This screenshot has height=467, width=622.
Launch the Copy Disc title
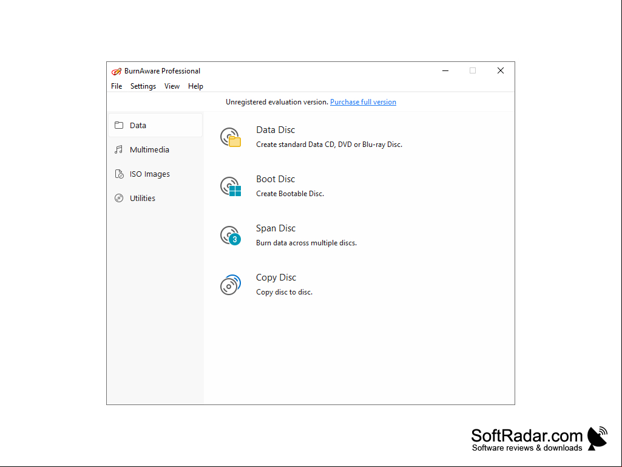point(276,278)
